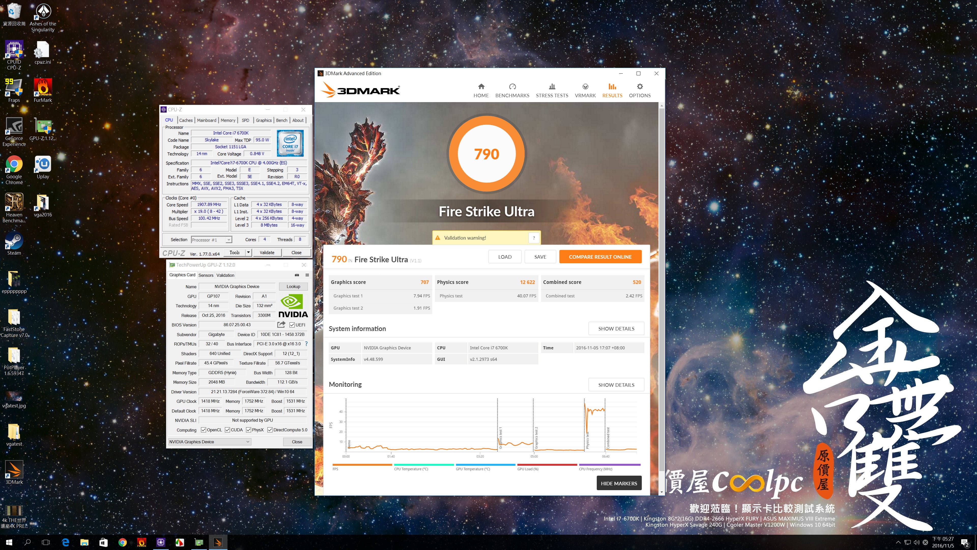Image resolution: width=977 pixels, height=550 pixels.
Task: Open the CPU-Z Tools dropdown arrow
Action: [248, 252]
